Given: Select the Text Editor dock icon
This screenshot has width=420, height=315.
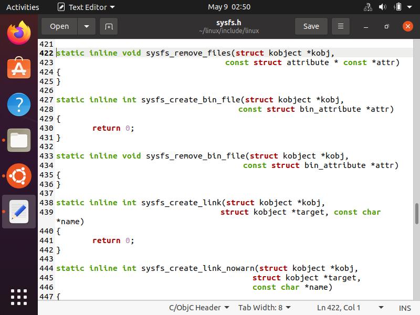Looking at the screenshot, I should (19, 212).
